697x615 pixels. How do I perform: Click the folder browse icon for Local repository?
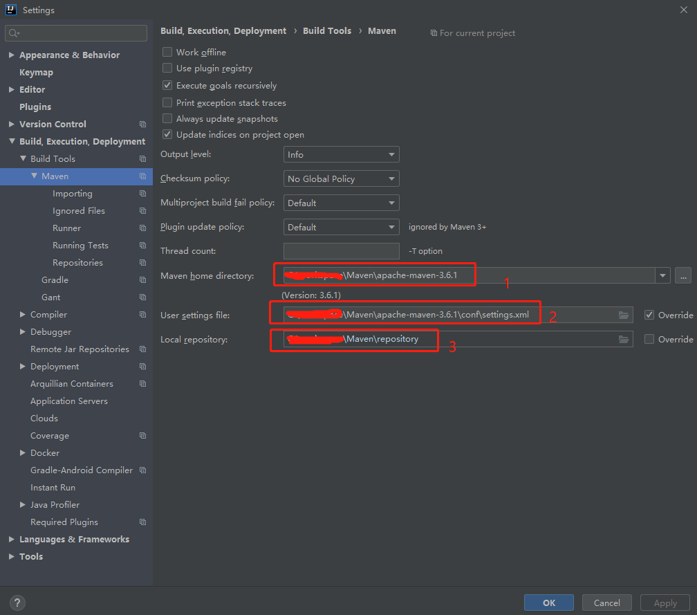point(624,339)
